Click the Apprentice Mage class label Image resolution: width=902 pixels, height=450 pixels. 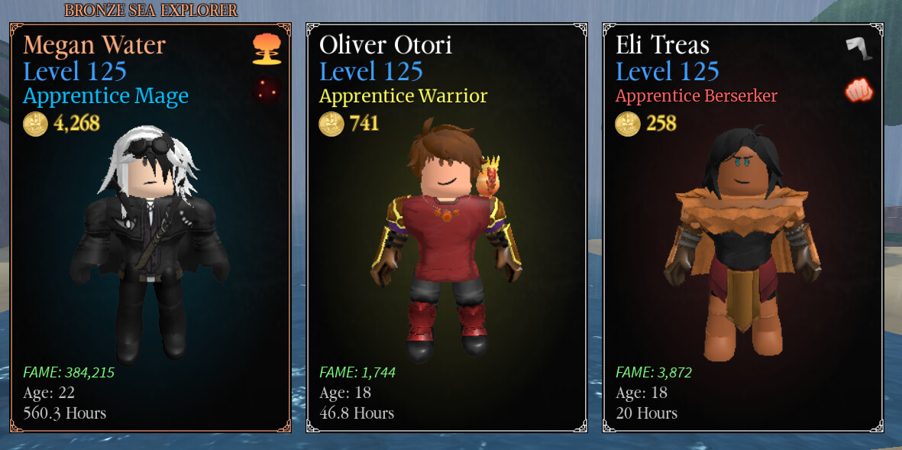(x=106, y=96)
